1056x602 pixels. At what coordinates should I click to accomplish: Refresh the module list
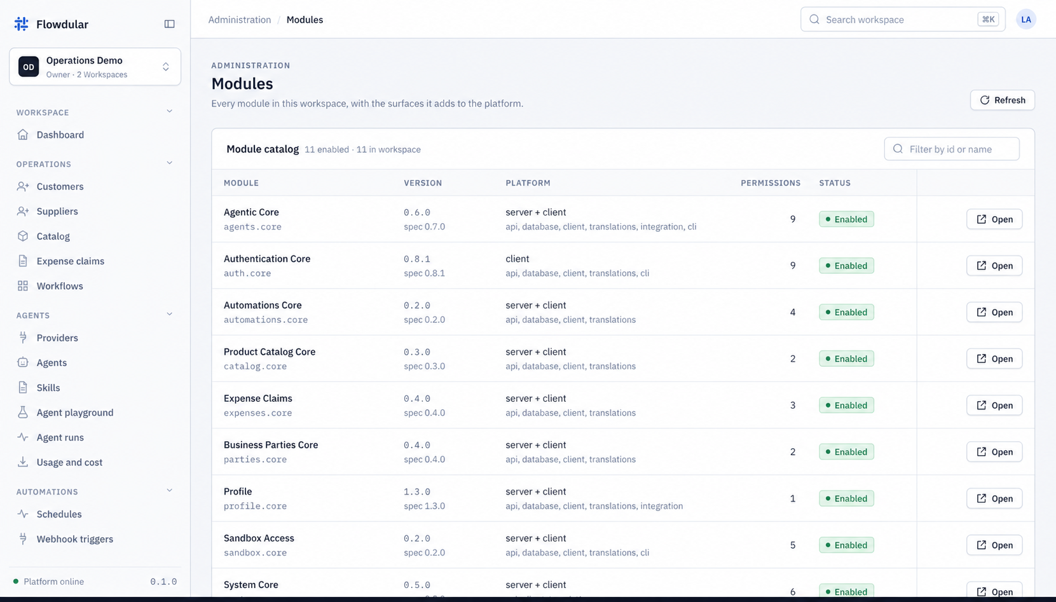click(1002, 100)
